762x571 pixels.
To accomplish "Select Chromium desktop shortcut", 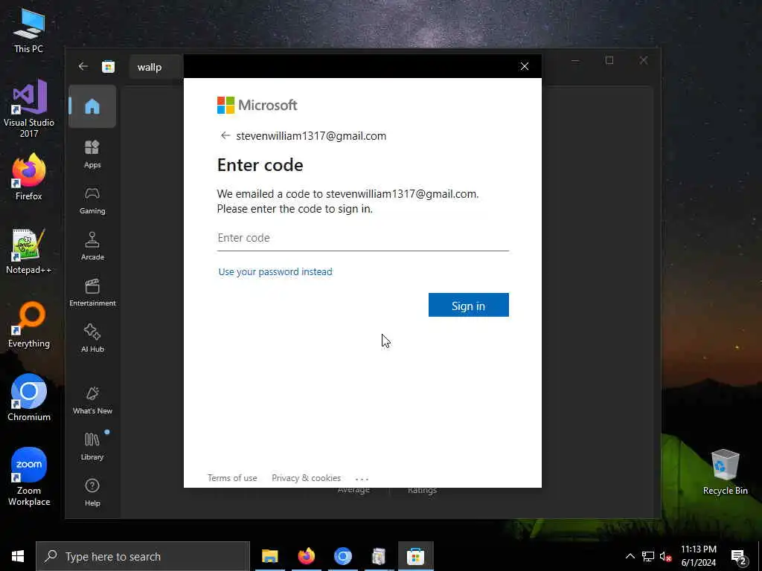I will pyautogui.click(x=29, y=398).
